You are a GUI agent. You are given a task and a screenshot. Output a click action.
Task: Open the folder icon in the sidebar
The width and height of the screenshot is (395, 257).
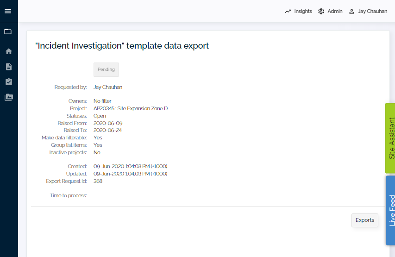[8, 31]
